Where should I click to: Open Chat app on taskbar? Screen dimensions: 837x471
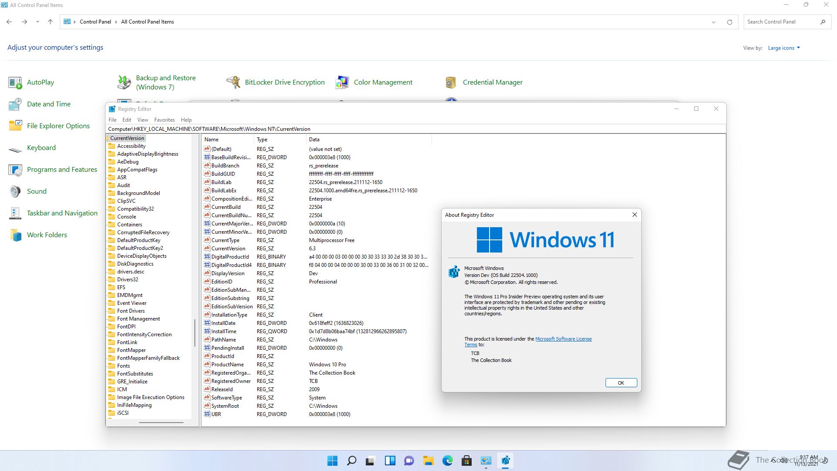pyautogui.click(x=409, y=461)
